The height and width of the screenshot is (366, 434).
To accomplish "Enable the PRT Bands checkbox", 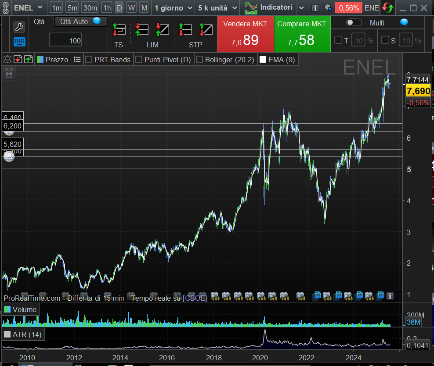I will click(88, 59).
